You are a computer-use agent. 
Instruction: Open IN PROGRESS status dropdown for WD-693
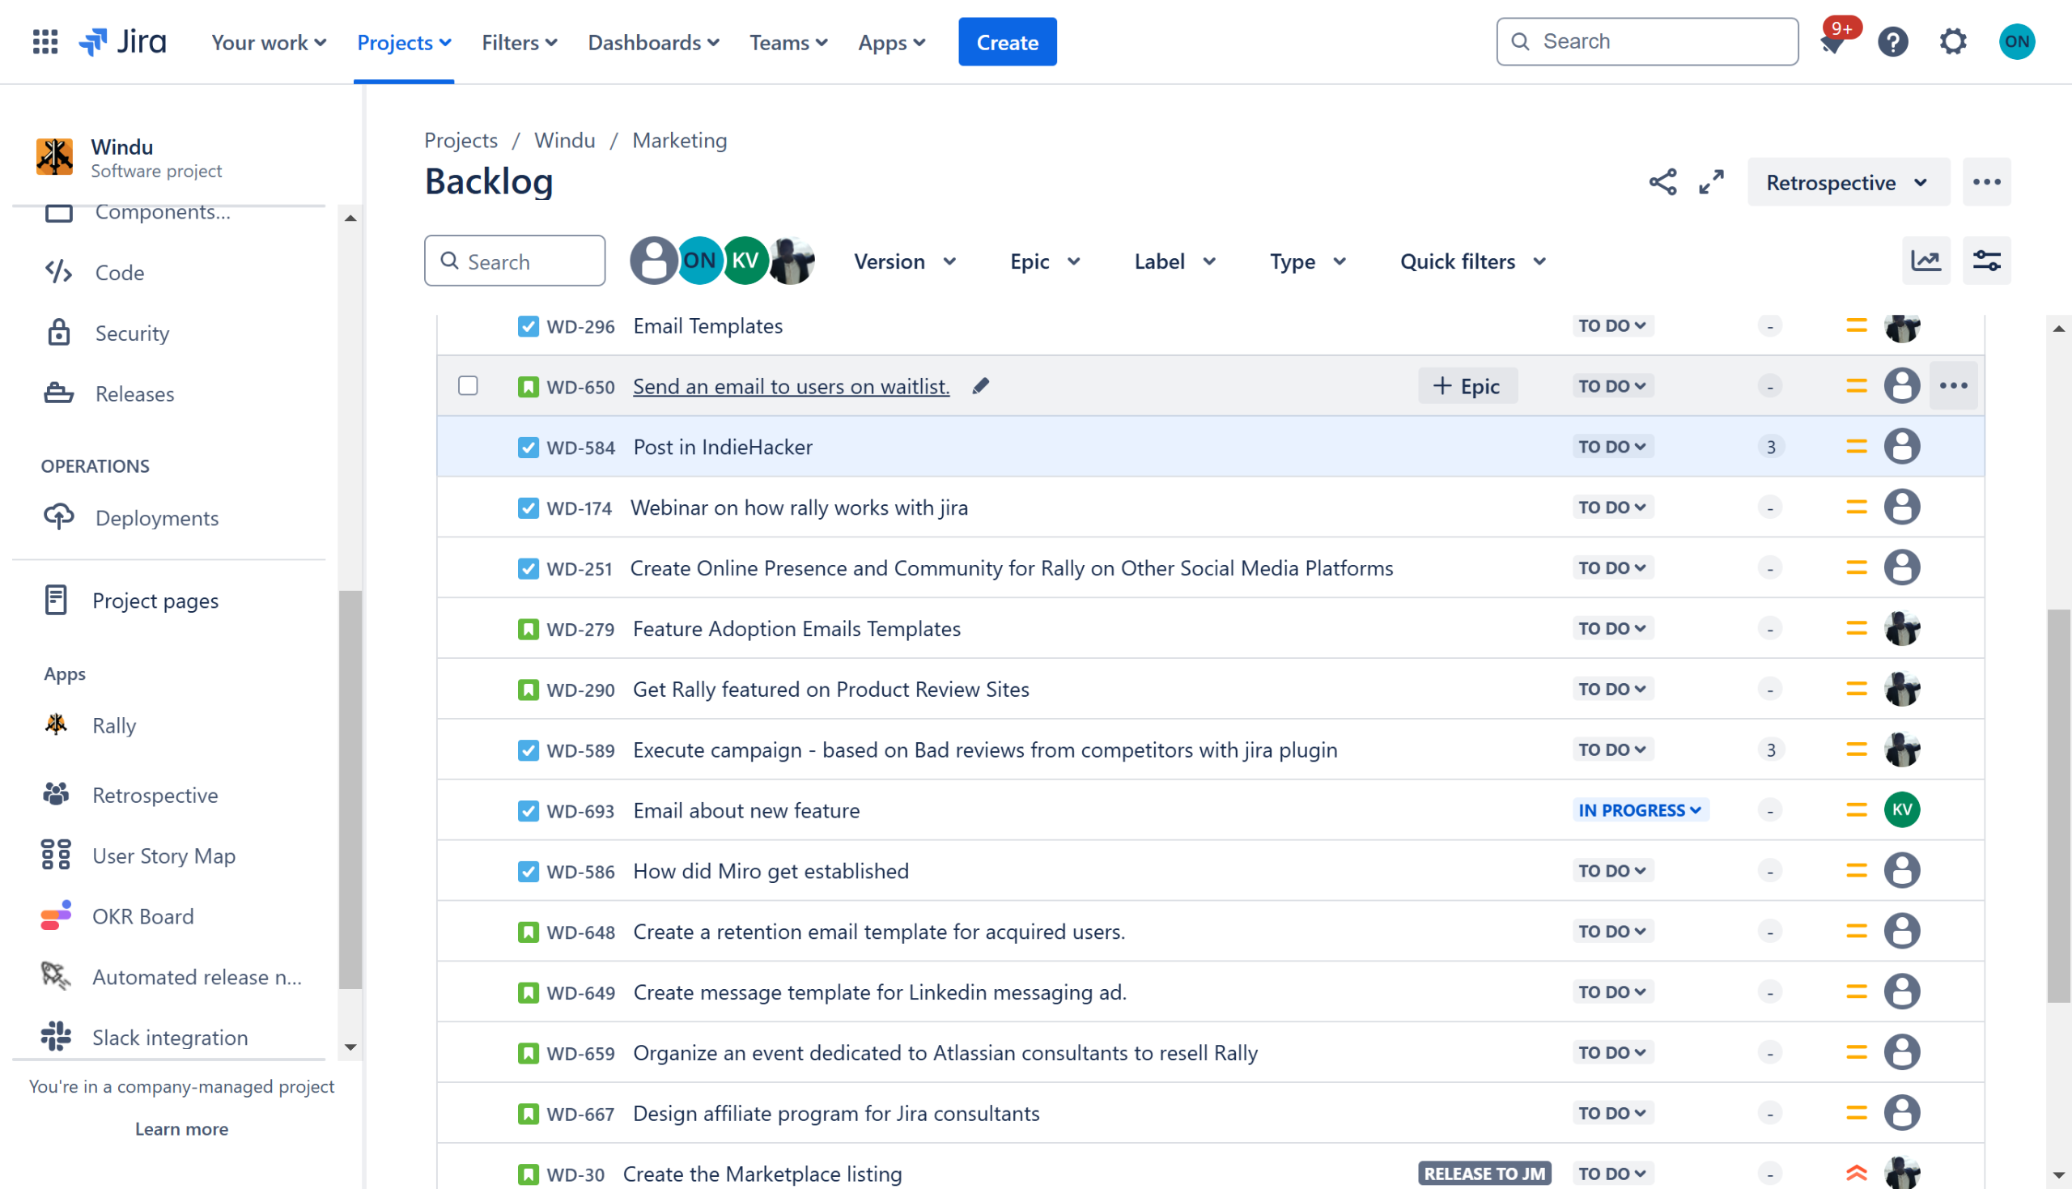coord(1639,810)
